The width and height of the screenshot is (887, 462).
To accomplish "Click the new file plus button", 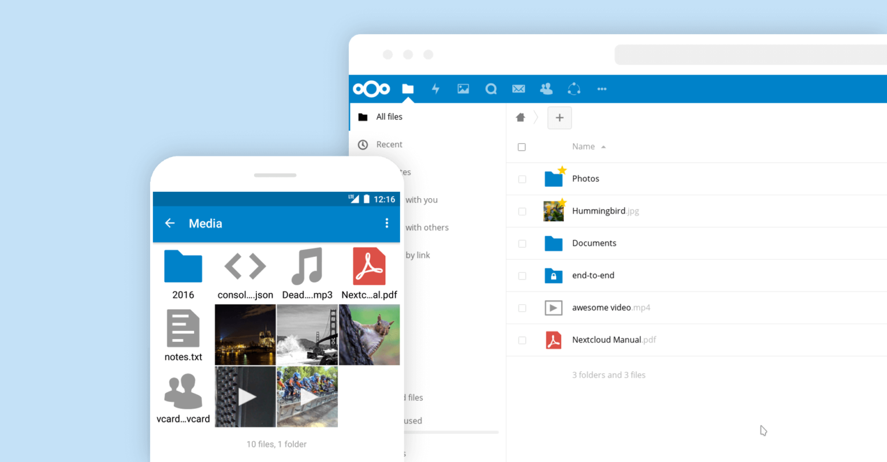I will coord(559,117).
